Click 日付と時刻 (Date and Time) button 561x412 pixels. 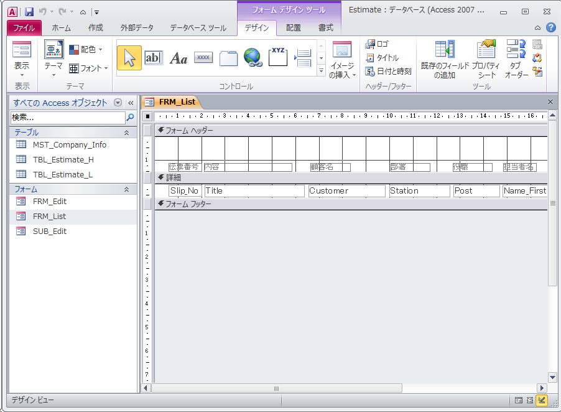(x=388, y=71)
